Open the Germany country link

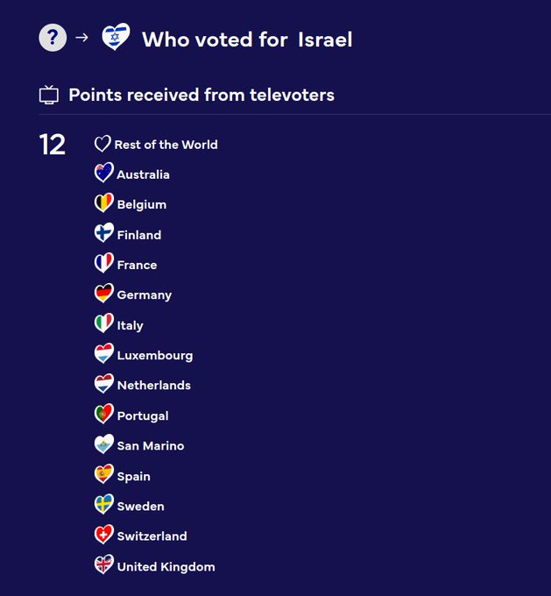click(144, 294)
